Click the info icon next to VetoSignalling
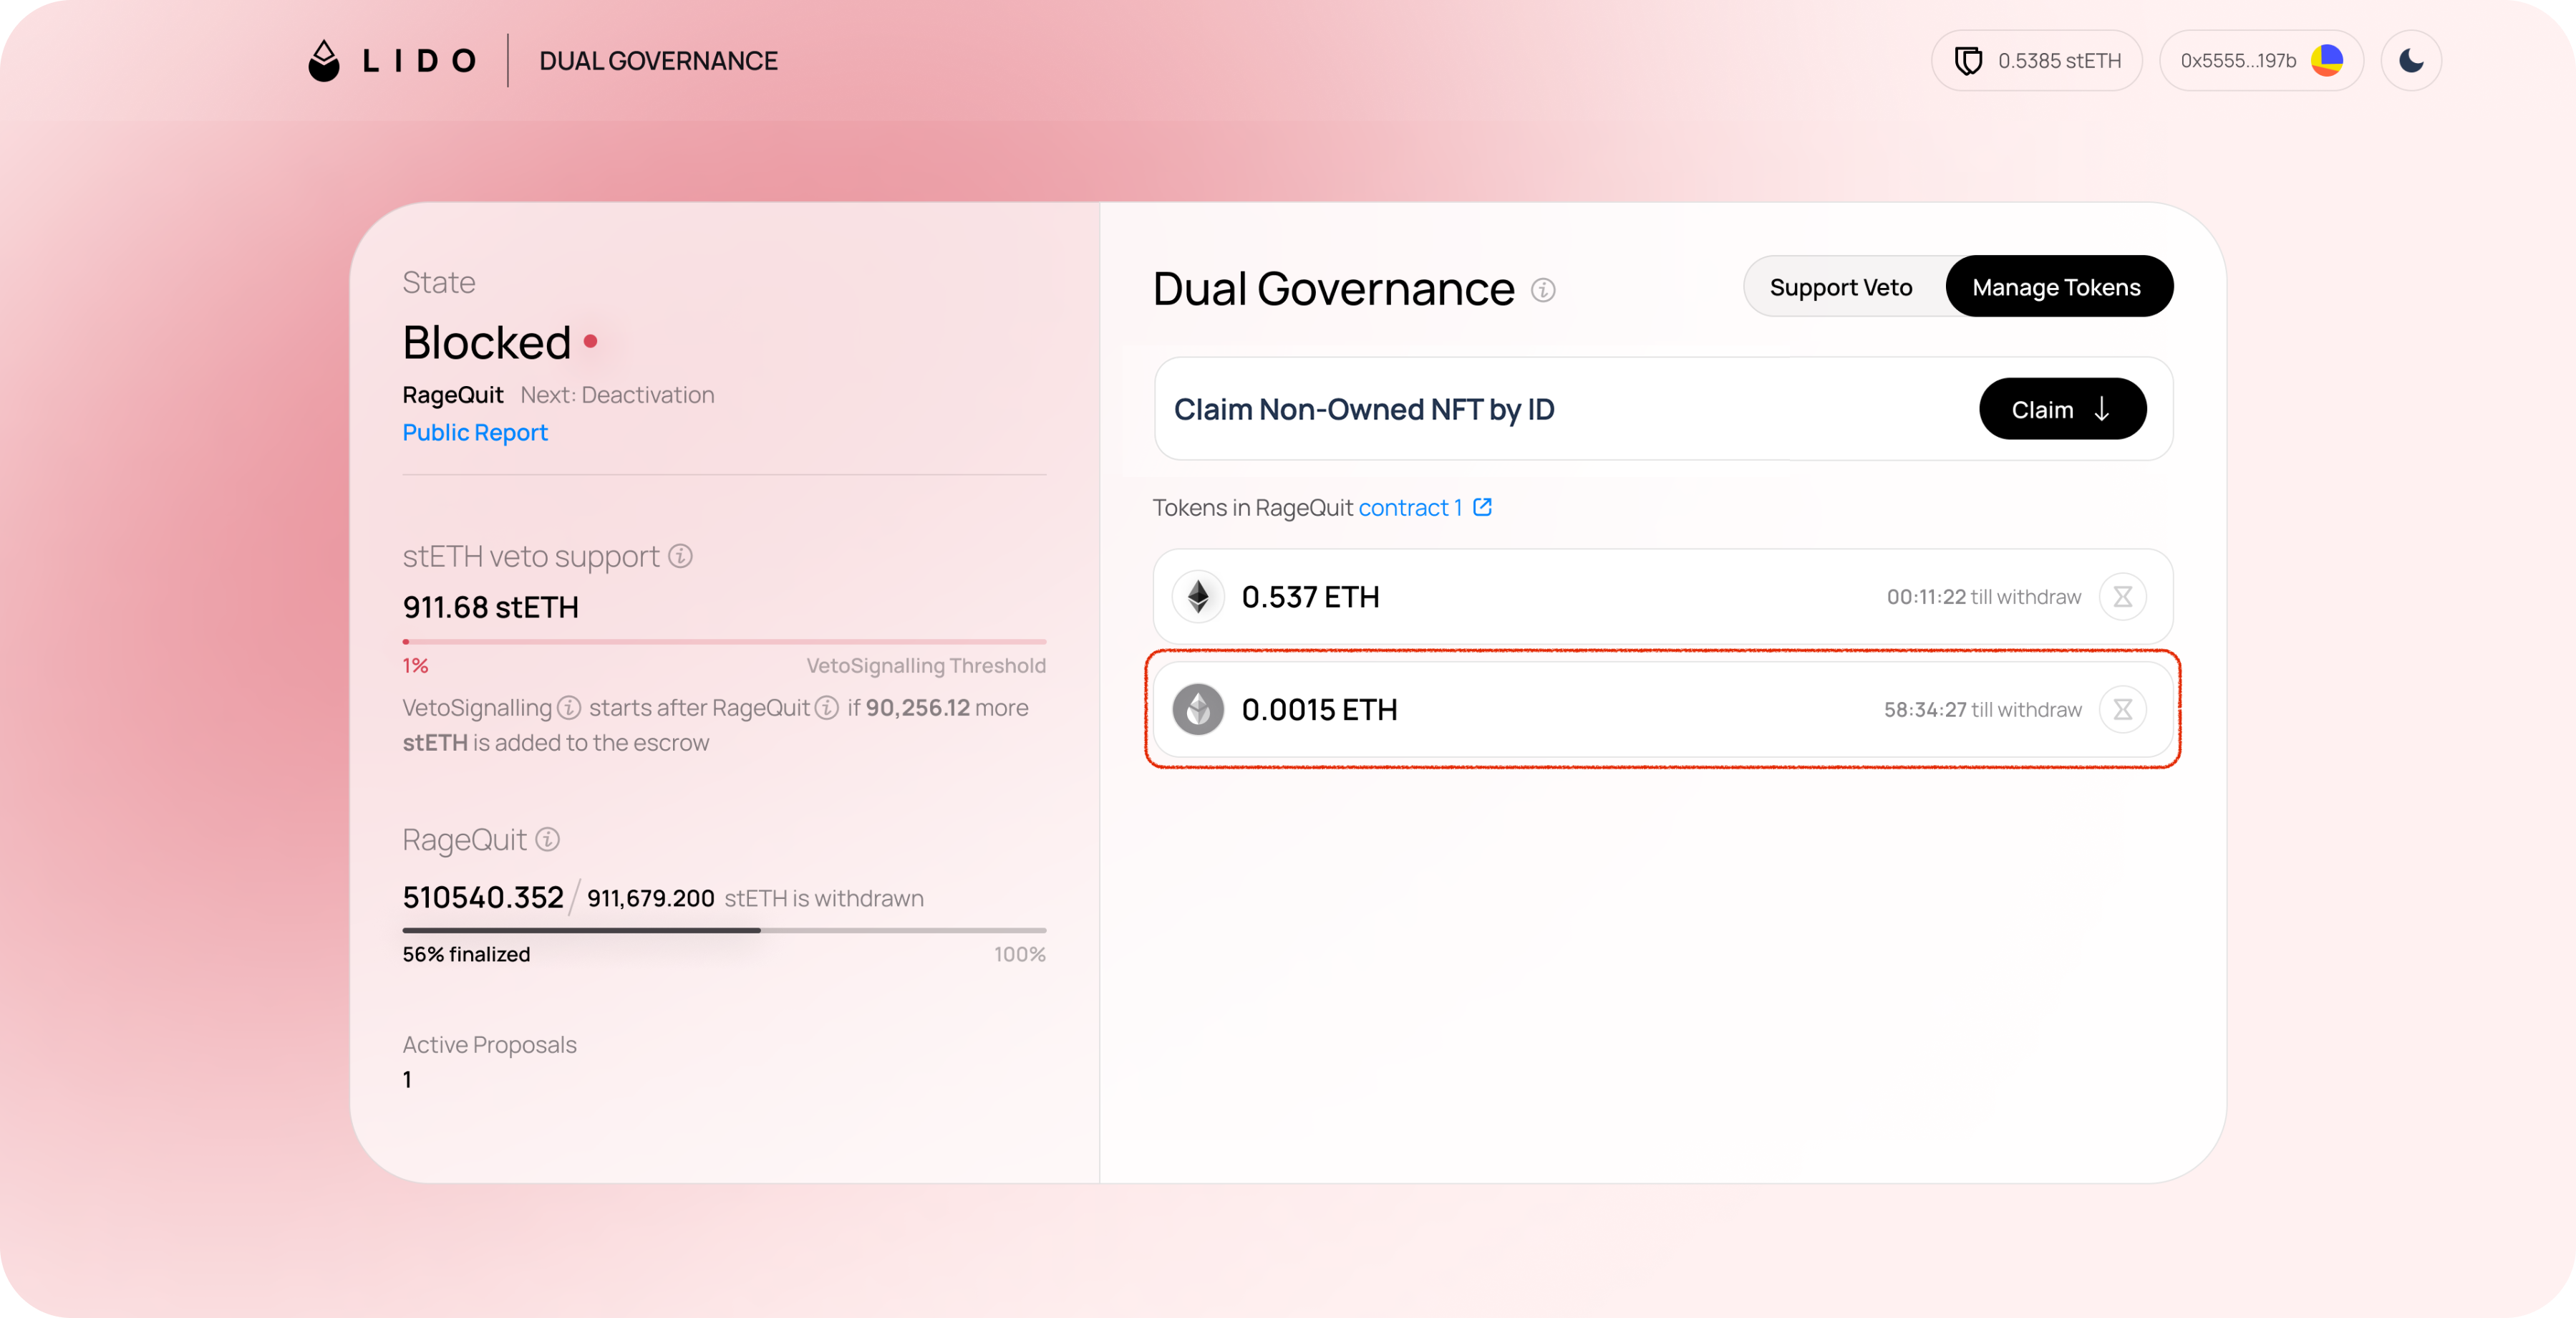This screenshot has height=1318, width=2576. (x=569, y=708)
